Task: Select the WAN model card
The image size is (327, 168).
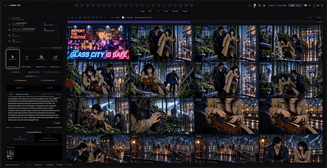Action: (27, 59)
